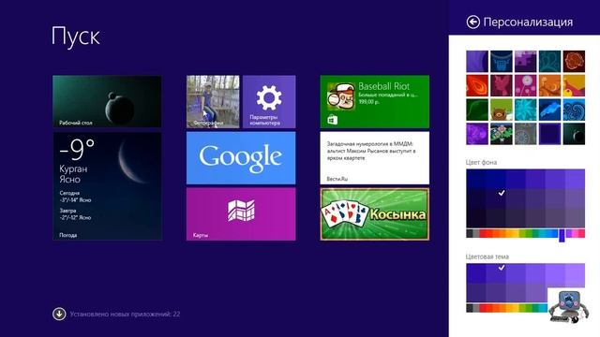600x337 pixels.
Task: Select the checked Цвет фона swatch
Action: (496, 198)
